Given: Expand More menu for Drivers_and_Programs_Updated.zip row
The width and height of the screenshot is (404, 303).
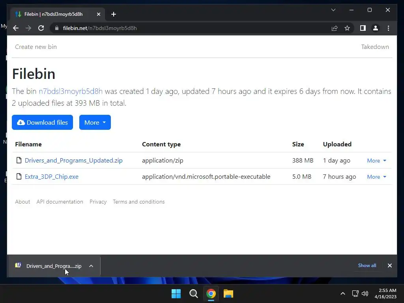Looking at the screenshot, I should click(376, 161).
